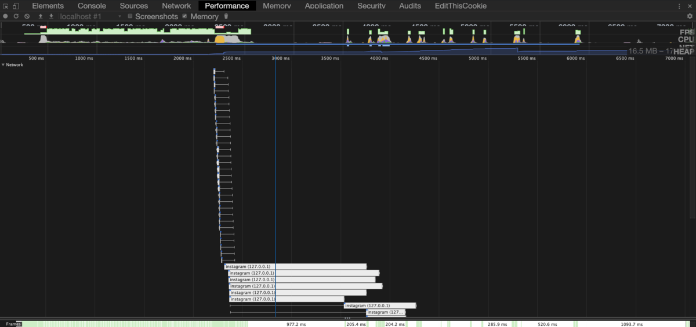Enable the Screenshots checkbox
Viewport: 696px width, 327px height.
130,16
